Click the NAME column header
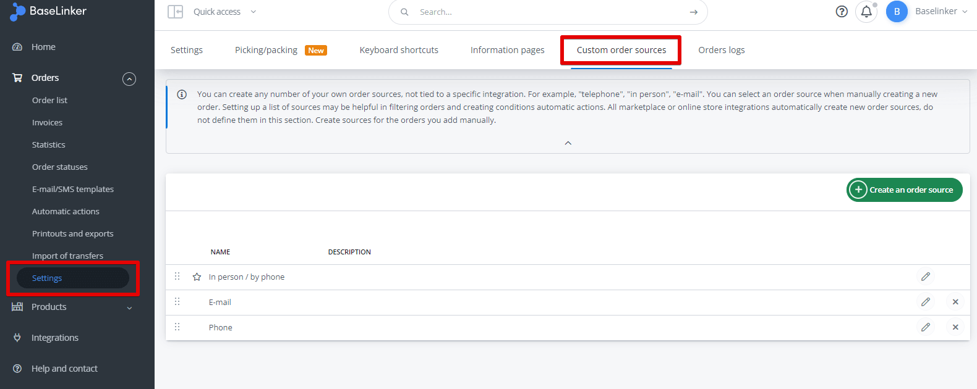Viewport: 977px width, 389px height. (220, 252)
